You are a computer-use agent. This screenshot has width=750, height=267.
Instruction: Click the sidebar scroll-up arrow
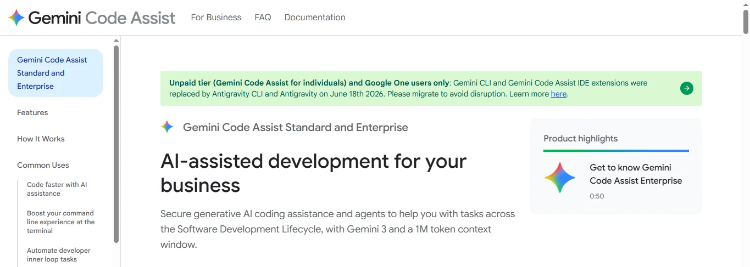(x=116, y=41)
